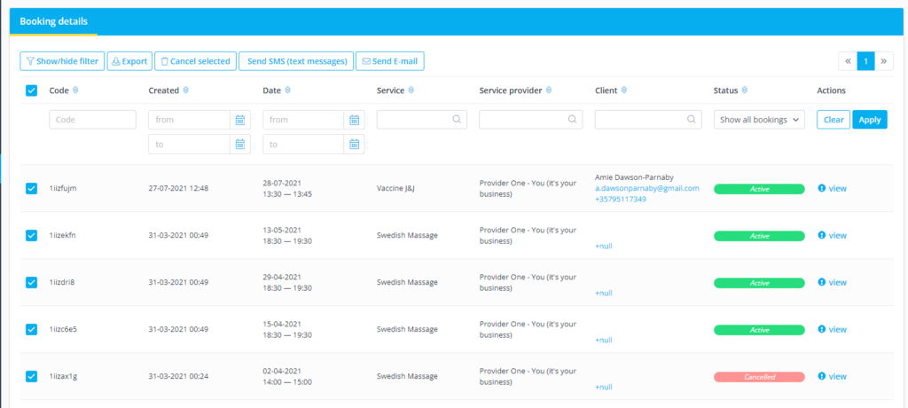
Task: Open calendar picker for Created to date
Action: point(240,145)
